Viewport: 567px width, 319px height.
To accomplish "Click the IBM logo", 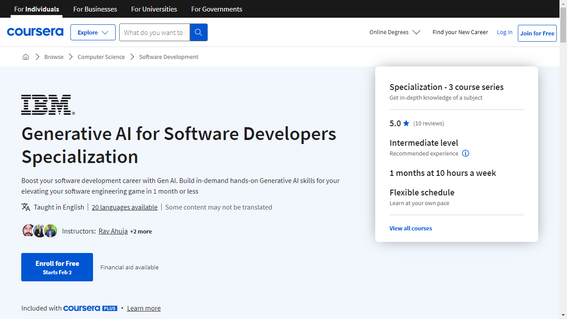I will (48, 105).
